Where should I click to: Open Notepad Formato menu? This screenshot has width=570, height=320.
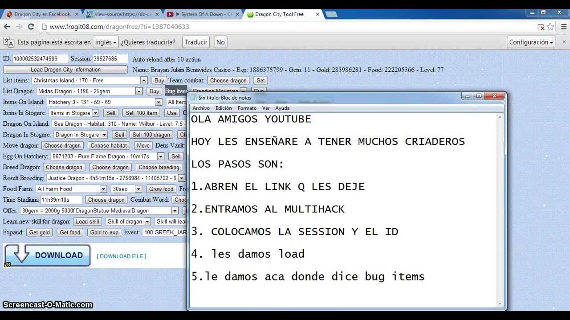pyautogui.click(x=247, y=108)
